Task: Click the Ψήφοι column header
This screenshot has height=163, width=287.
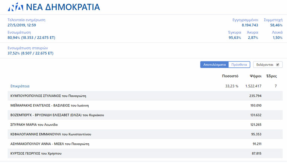Action: click(x=255, y=76)
